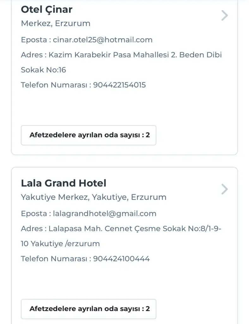Click email cinar.otel25@hotmail.com
This screenshot has width=249, height=324.
(x=102, y=40)
